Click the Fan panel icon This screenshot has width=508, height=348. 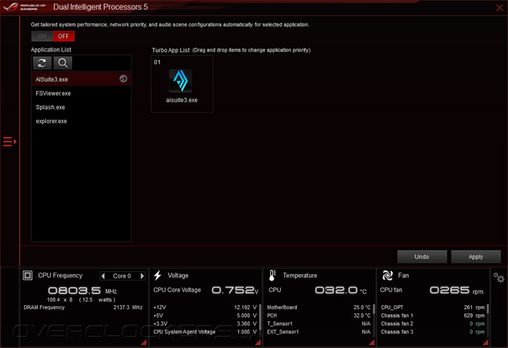click(387, 275)
